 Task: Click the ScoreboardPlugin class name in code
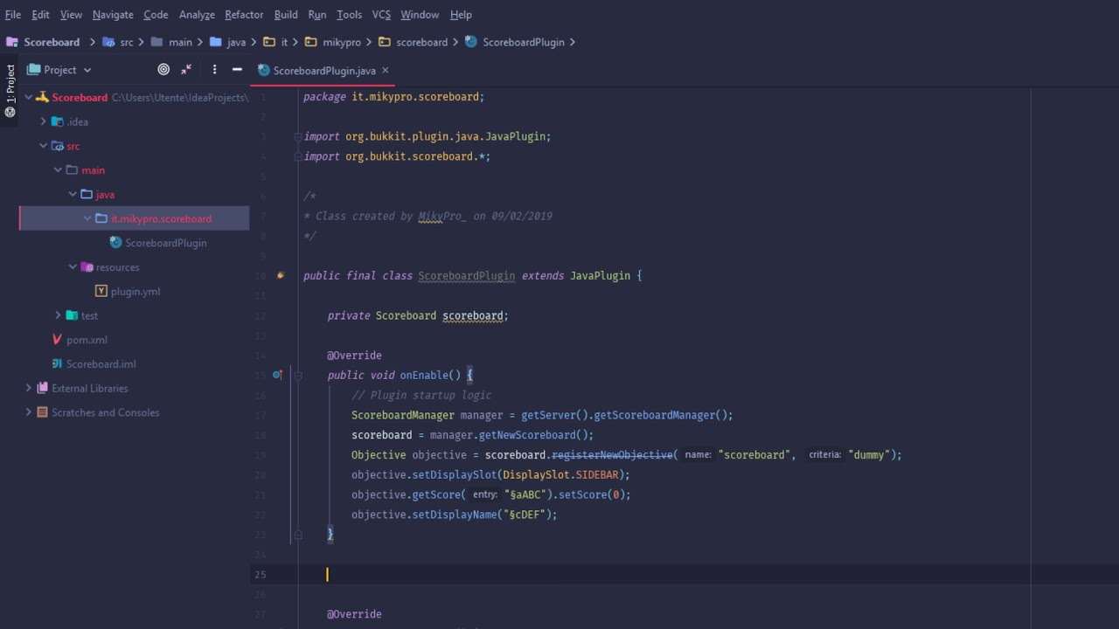[x=466, y=275]
